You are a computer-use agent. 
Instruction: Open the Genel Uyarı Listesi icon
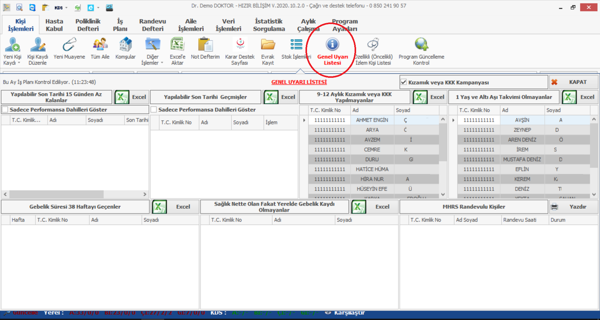pos(332,45)
